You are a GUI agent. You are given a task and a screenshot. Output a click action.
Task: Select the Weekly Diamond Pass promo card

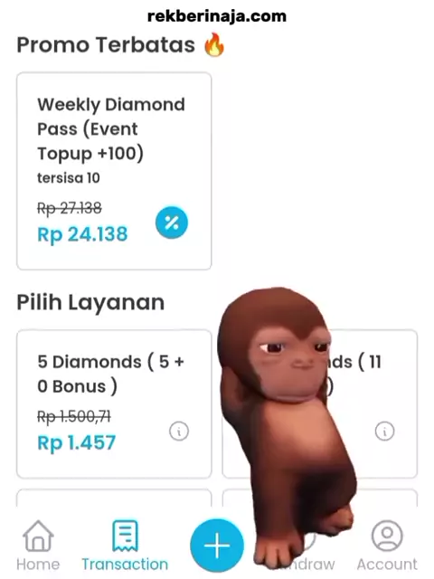[114, 171]
